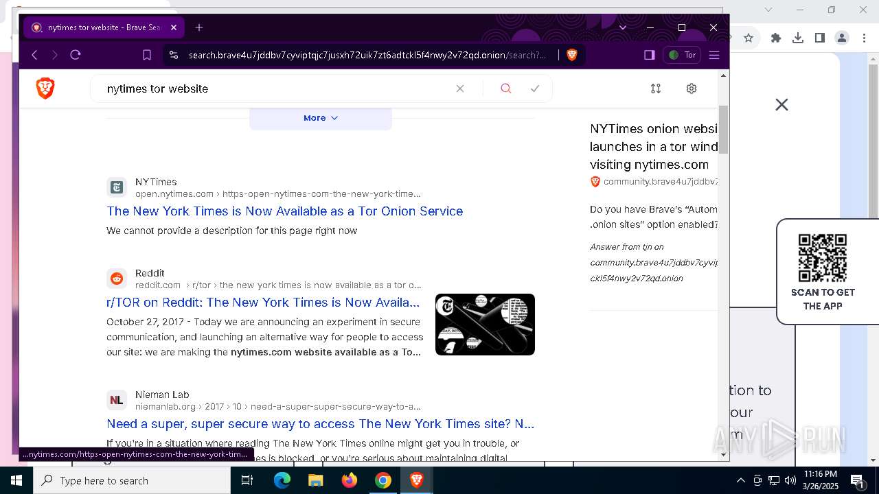Viewport: 879px width, 494px height.
Task: Open a new tab in Brave
Action: click(x=199, y=27)
